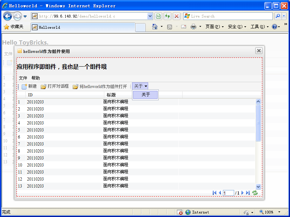Click next page arrow in grid pager
This screenshot has width=290, height=217.
(x=243, y=193)
